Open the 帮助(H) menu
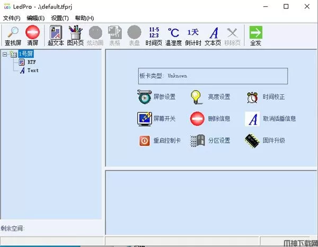Screen dimensions: 318x247 84,18
